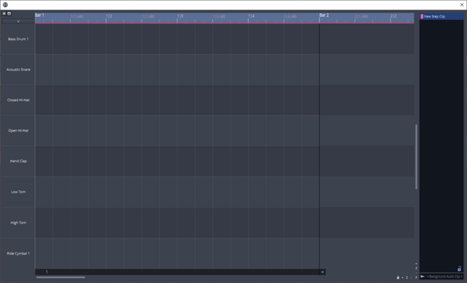Screen dimensions: 467x283
Task: Click the 1|2 beat position in the ruler
Action: click(x=109, y=16)
